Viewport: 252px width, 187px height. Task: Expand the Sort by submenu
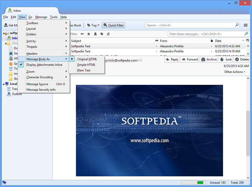click(44, 41)
